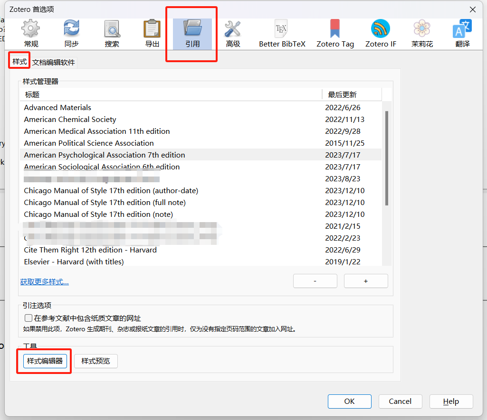Open the 茉莉花 plugin preferences

coord(422,34)
